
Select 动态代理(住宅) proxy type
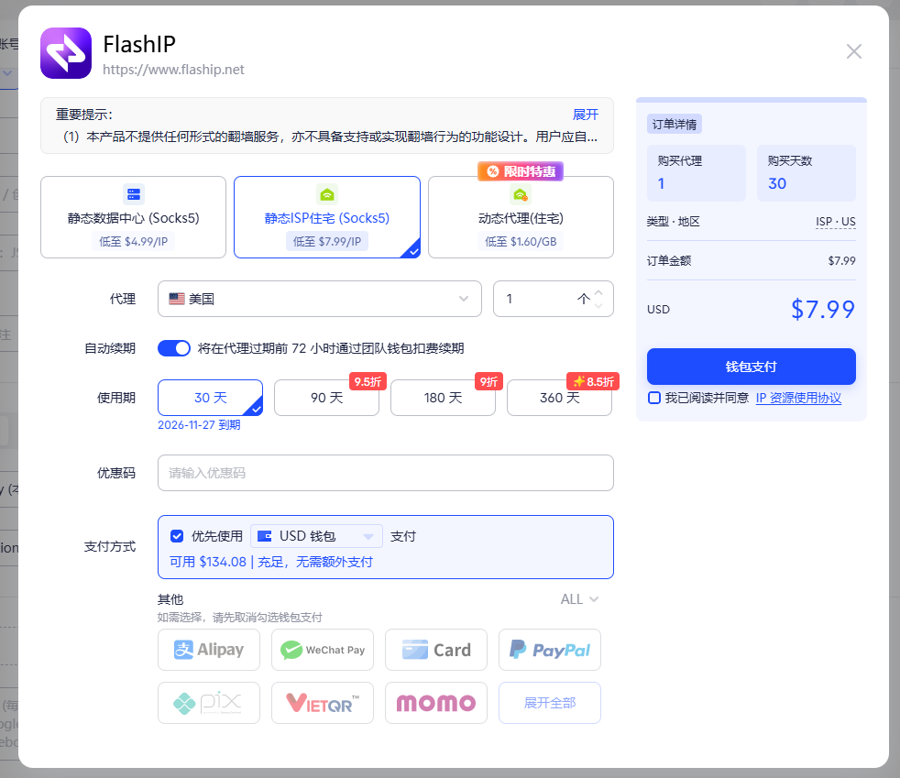pyautogui.click(x=521, y=217)
